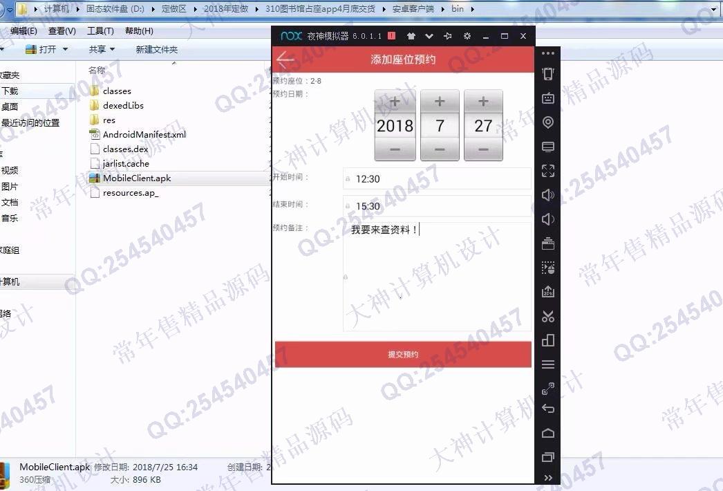Click the Nox volume down icon

[x=548, y=219]
